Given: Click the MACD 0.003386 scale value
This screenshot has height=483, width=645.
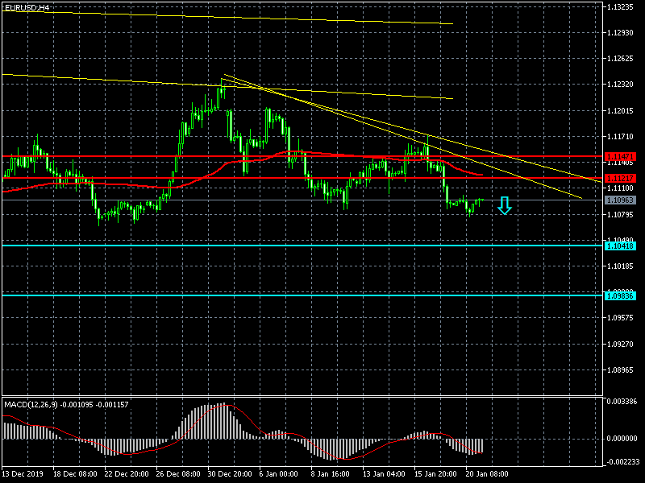Looking at the screenshot, I should (x=622, y=400).
